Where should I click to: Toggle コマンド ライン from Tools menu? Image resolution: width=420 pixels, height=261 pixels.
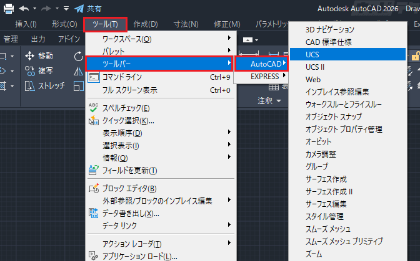click(161, 77)
